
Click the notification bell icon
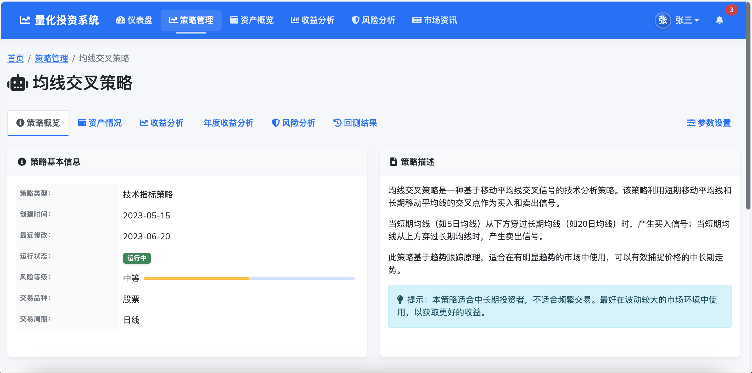point(719,20)
